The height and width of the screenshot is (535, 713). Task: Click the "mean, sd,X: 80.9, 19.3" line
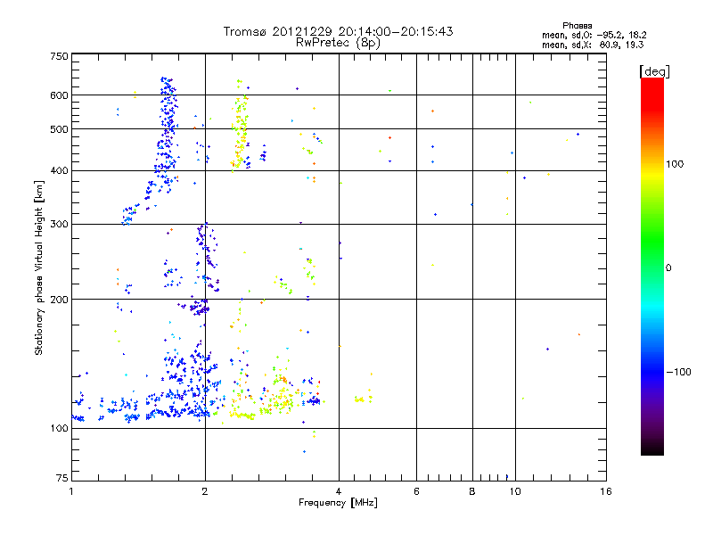tap(593, 45)
